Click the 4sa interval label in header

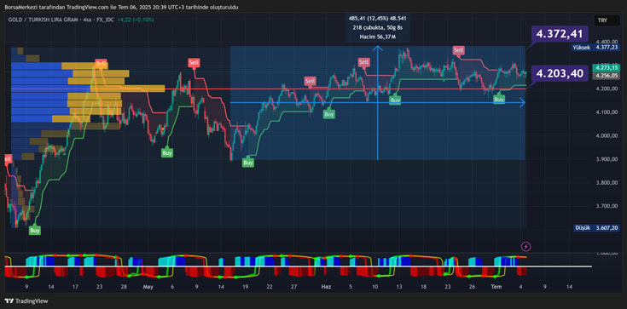tap(87, 20)
